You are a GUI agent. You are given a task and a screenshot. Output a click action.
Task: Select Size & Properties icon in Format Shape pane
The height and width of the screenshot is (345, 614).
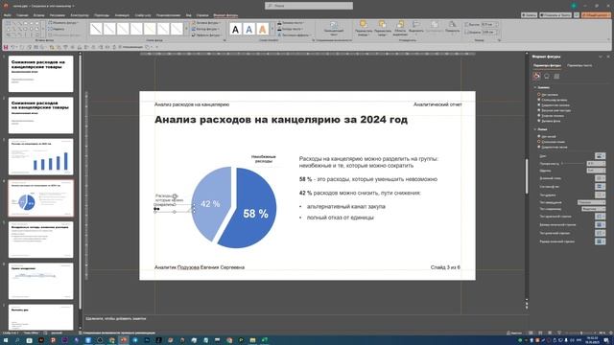point(556,76)
